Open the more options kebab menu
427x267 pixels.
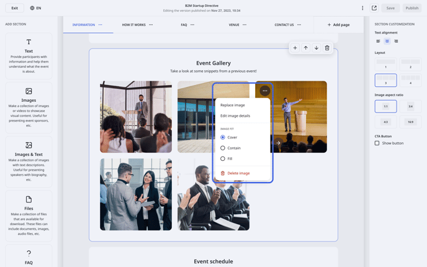[362, 8]
